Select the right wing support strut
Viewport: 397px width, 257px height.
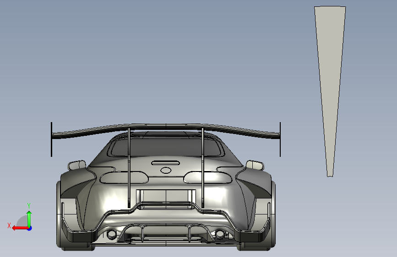(203, 168)
